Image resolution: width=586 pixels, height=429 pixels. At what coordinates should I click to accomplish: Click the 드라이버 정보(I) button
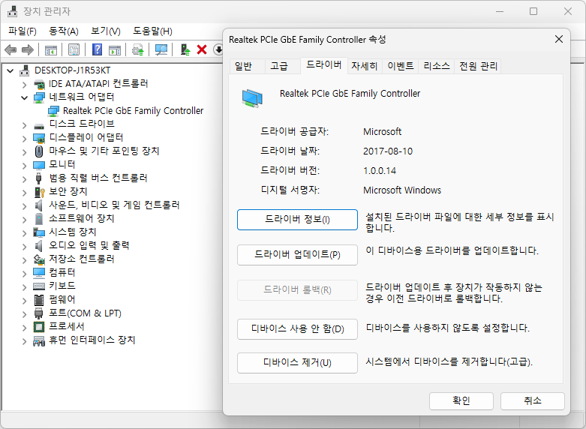click(297, 219)
